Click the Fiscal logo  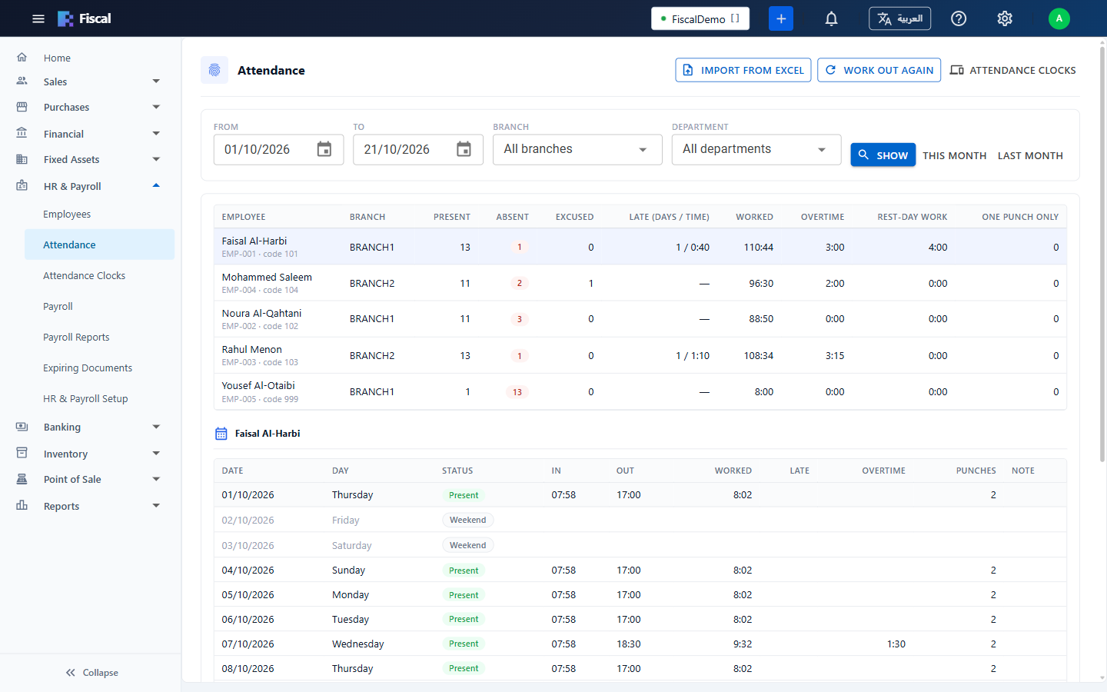pyautogui.click(x=85, y=18)
